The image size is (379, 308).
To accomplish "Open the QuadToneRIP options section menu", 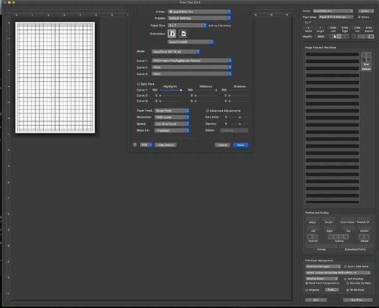I will [191, 42].
